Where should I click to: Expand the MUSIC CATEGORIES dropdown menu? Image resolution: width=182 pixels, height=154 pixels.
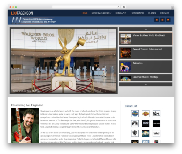(102, 13)
